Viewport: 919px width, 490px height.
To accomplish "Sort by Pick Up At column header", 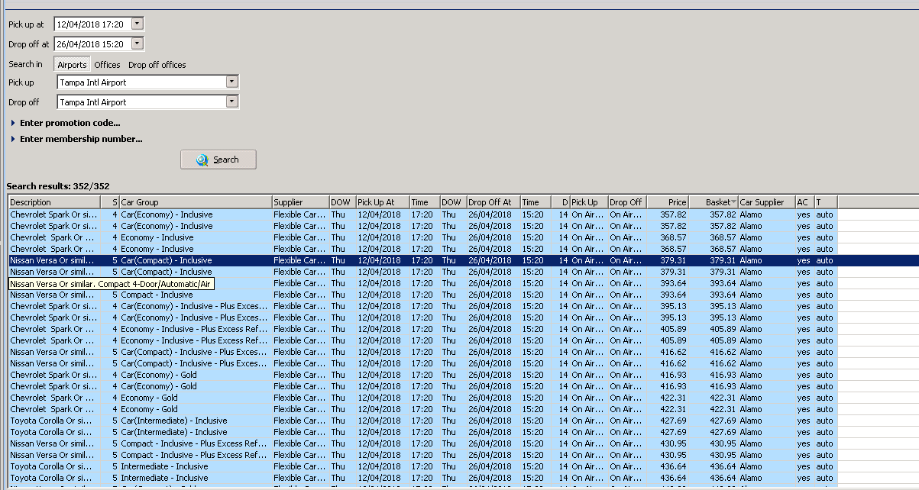I will click(x=382, y=202).
